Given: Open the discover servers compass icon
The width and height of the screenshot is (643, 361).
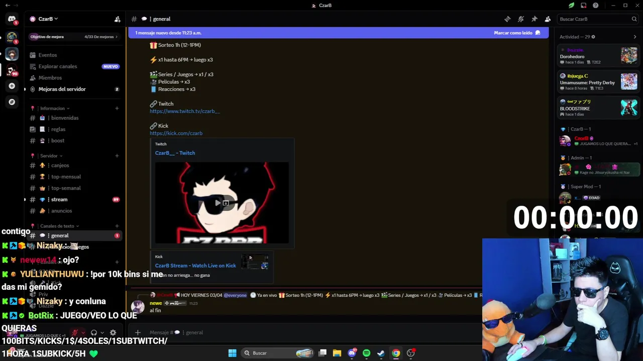Looking at the screenshot, I should (12, 102).
